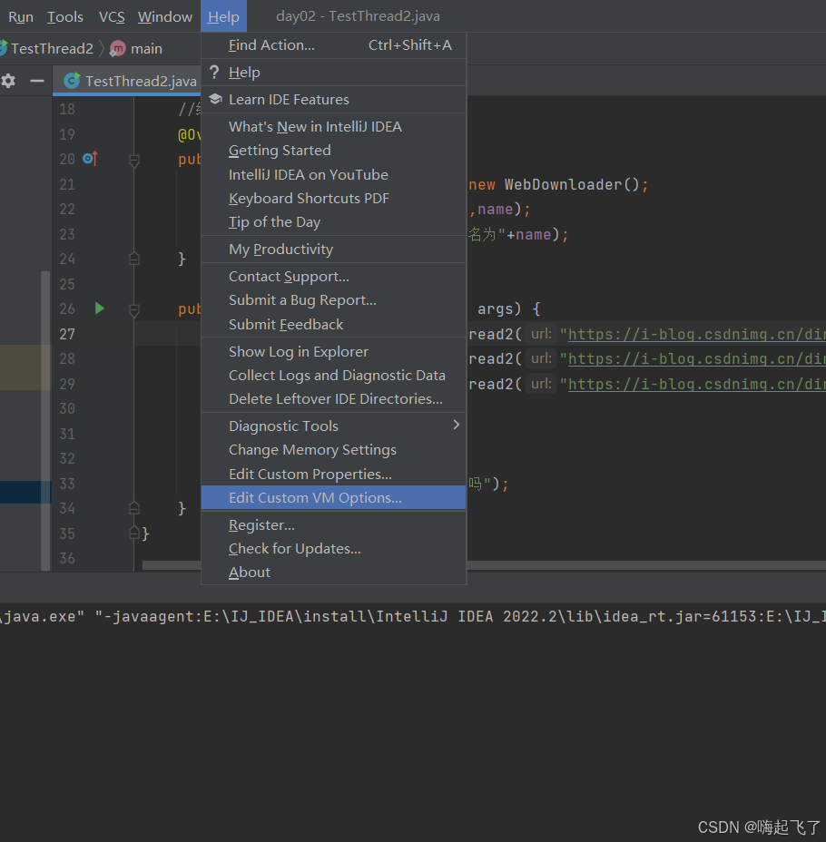Open Change Memory Settings

(333, 450)
